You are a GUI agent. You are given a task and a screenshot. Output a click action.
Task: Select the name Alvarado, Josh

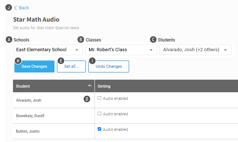(29, 100)
